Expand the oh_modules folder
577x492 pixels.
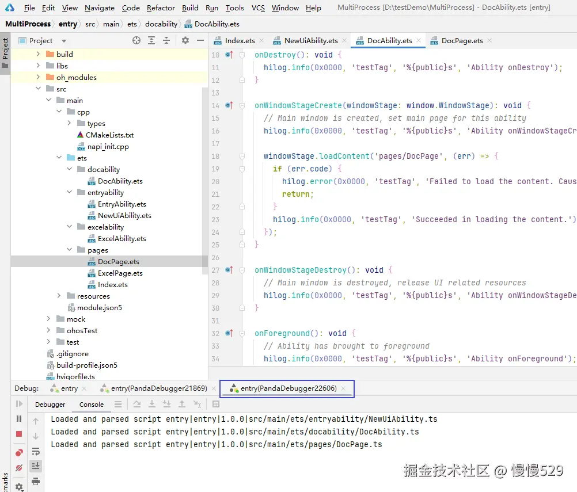(x=38, y=77)
